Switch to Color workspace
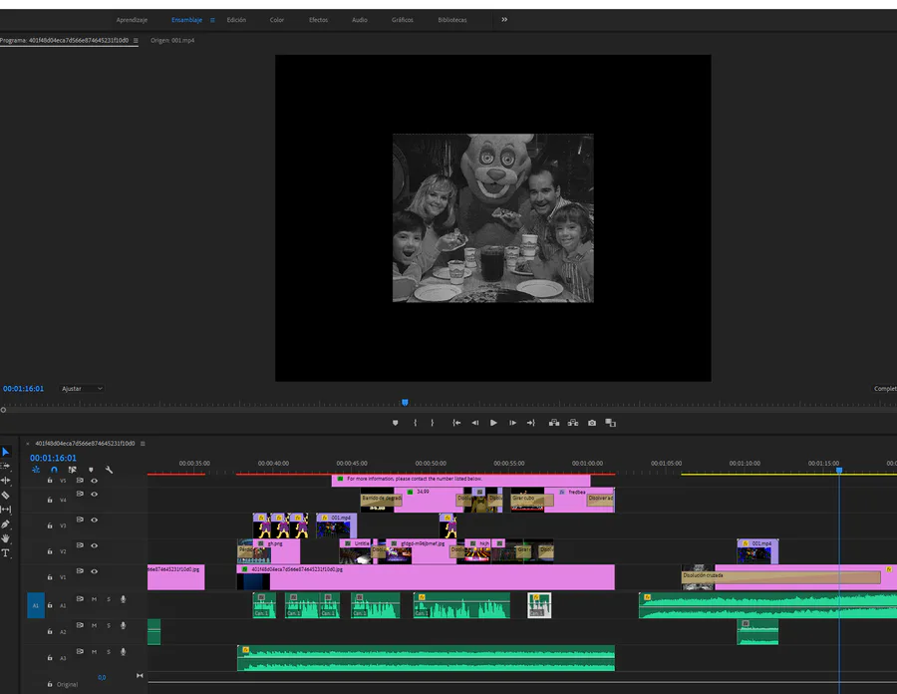Viewport: 897px width, 694px height. coord(277,20)
